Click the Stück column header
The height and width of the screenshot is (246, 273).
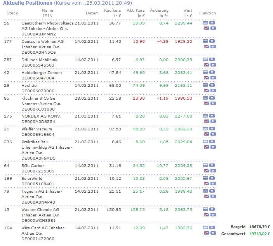(x=12, y=13)
